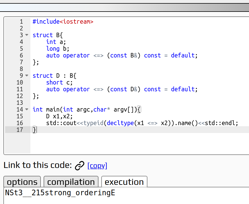Click 'D x1,x2;' on line 15
The width and height of the screenshot is (249, 204).
click(59, 116)
